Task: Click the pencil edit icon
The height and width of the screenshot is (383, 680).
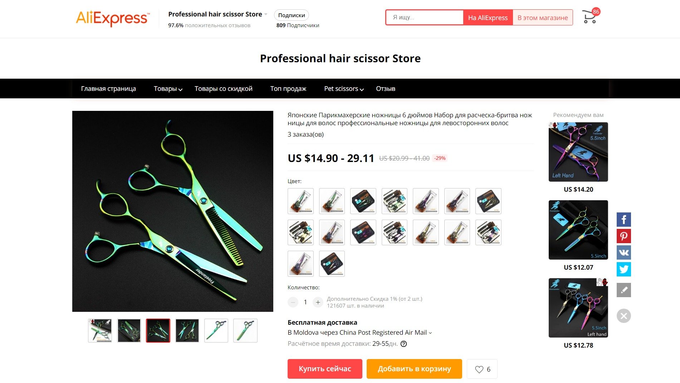Action: coord(623,290)
